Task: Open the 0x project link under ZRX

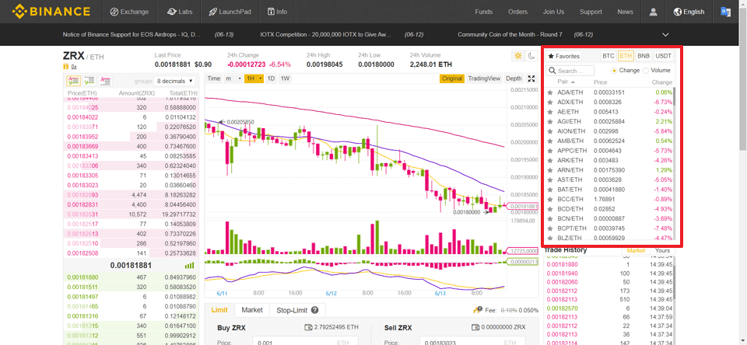Action: pyautogui.click(x=74, y=67)
